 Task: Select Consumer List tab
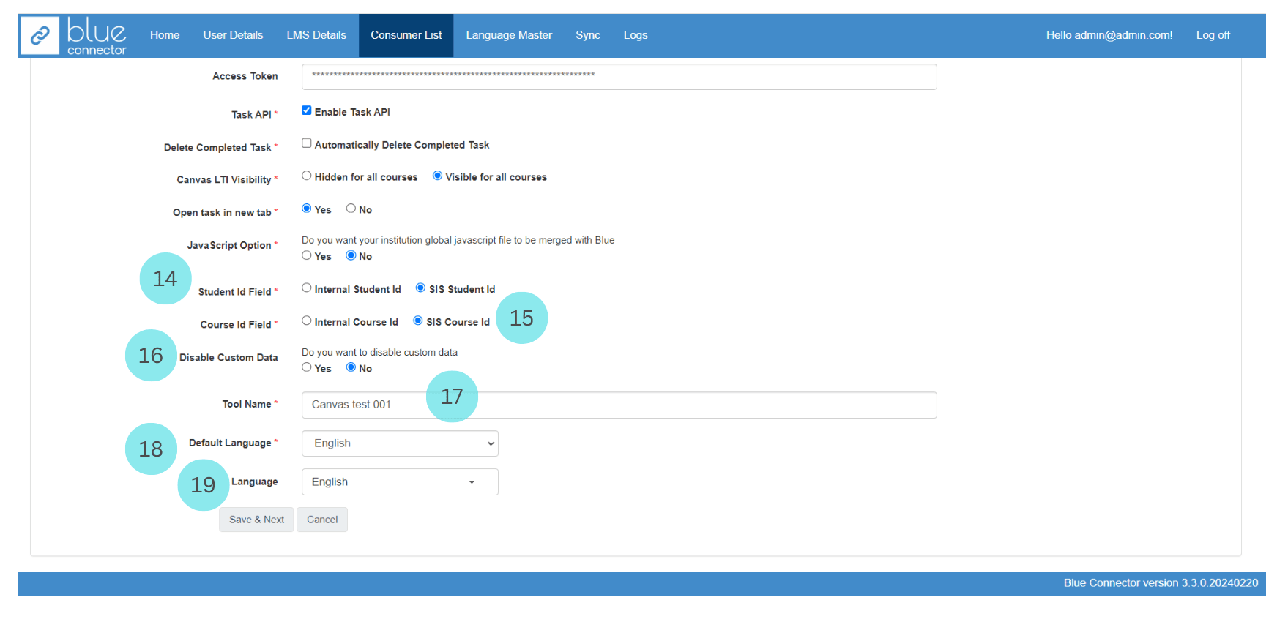[406, 35]
